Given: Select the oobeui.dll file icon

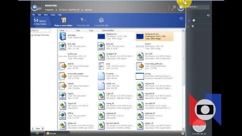Looking at the screenshot, I should (63, 125).
